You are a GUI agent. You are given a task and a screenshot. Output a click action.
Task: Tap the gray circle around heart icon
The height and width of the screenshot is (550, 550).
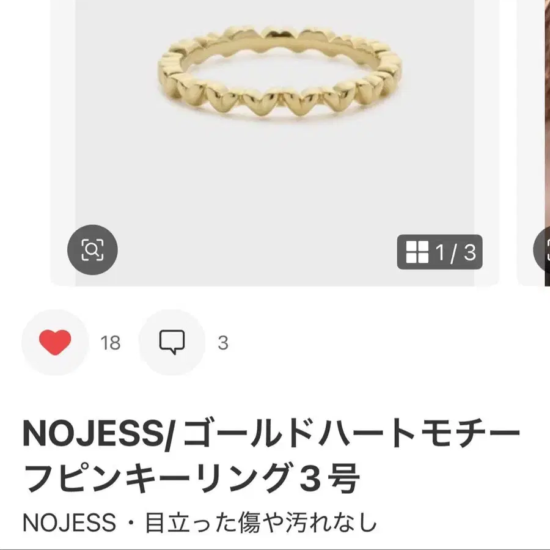pyautogui.click(x=55, y=342)
